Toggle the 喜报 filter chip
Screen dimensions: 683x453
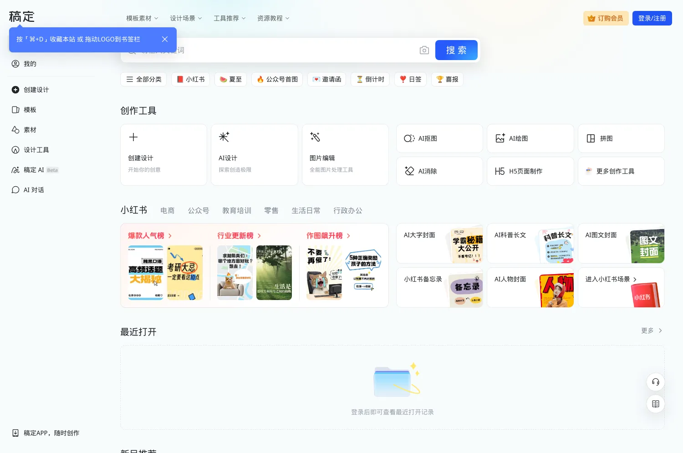[x=447, y=79]
